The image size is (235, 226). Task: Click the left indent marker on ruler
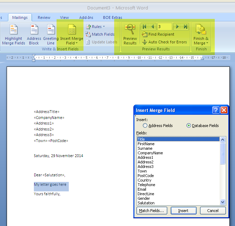click(34, 58)
